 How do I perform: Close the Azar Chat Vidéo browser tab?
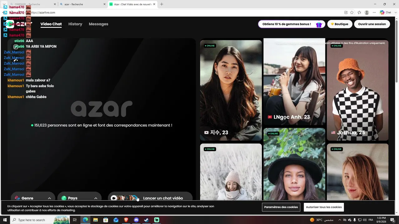(155, 4)
